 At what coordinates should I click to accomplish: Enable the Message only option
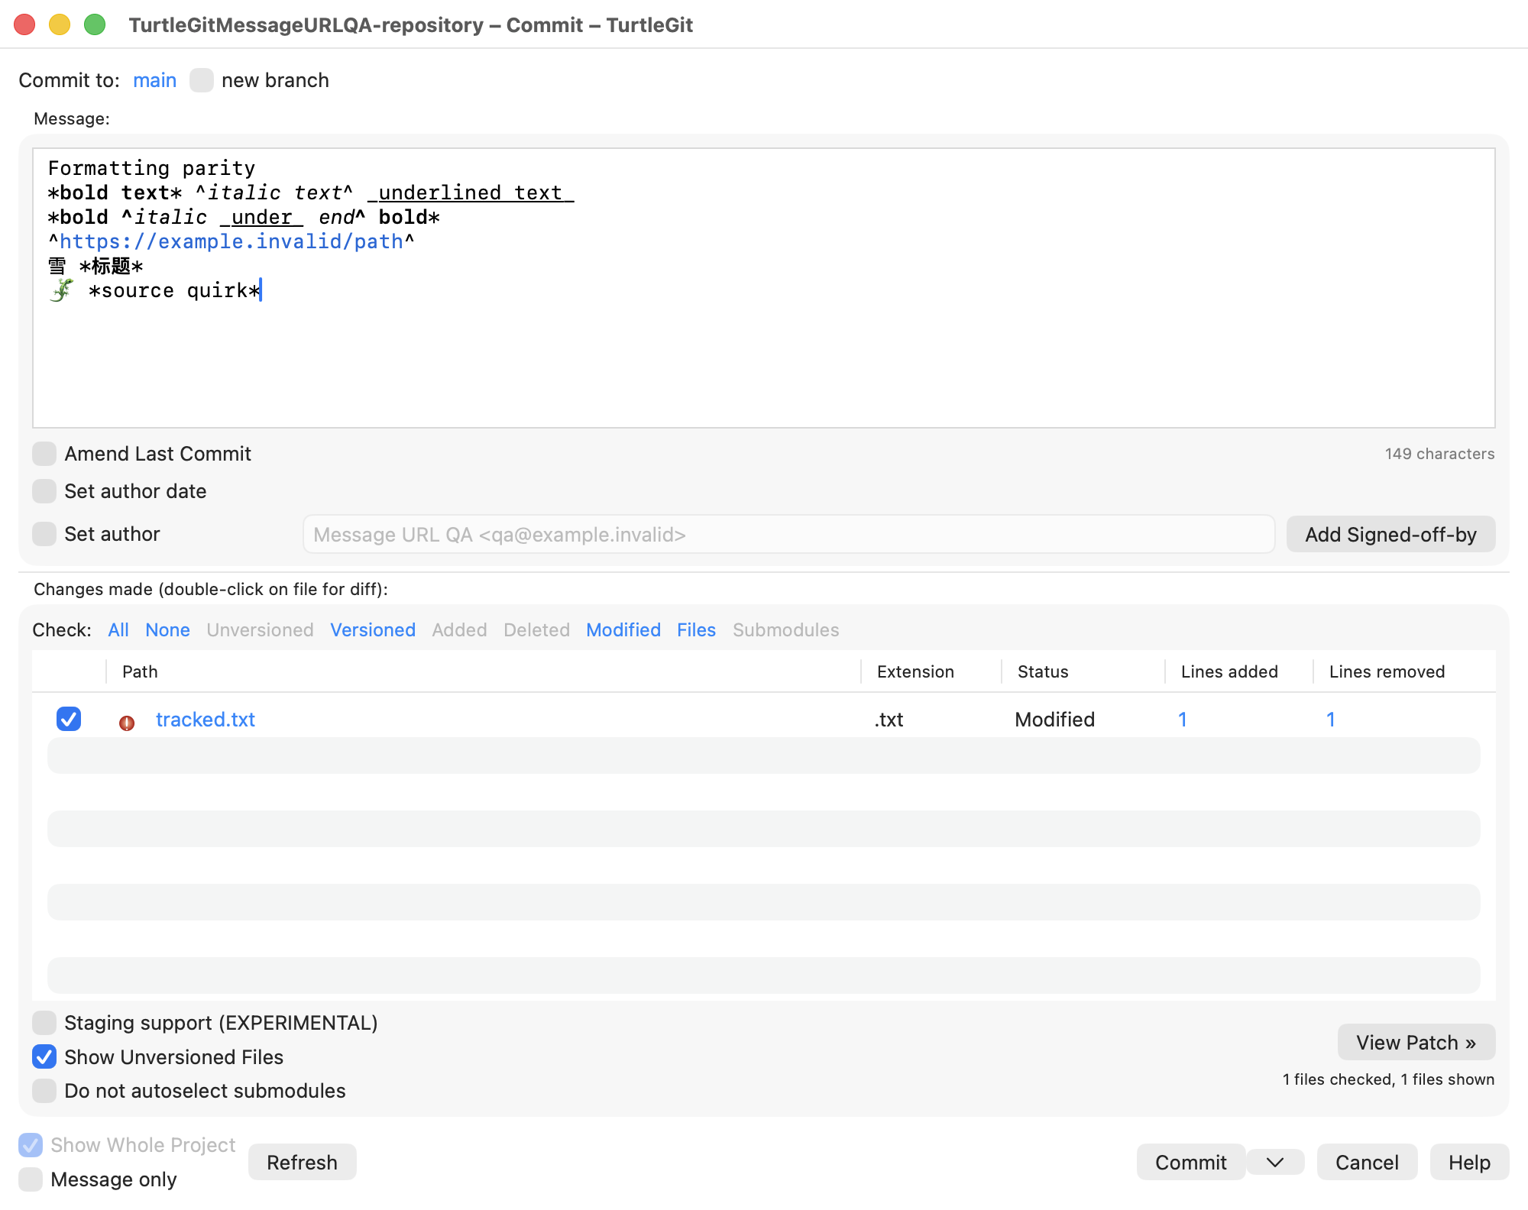click(31, 1179)
